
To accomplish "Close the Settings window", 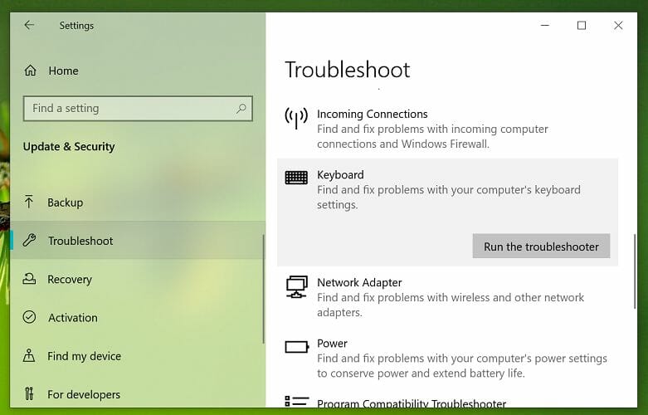I will [618, 25].
